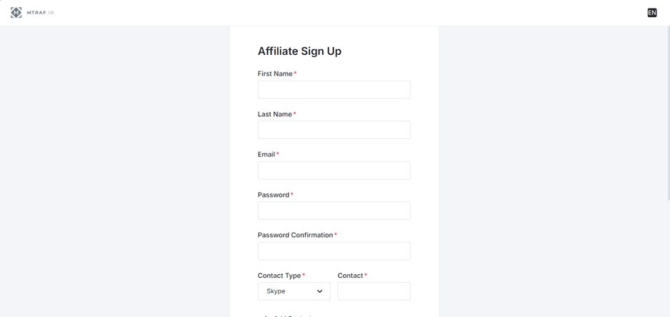Click into the Last Name field
The width and height of the screenshot is (670, 317).
(334, 130)
